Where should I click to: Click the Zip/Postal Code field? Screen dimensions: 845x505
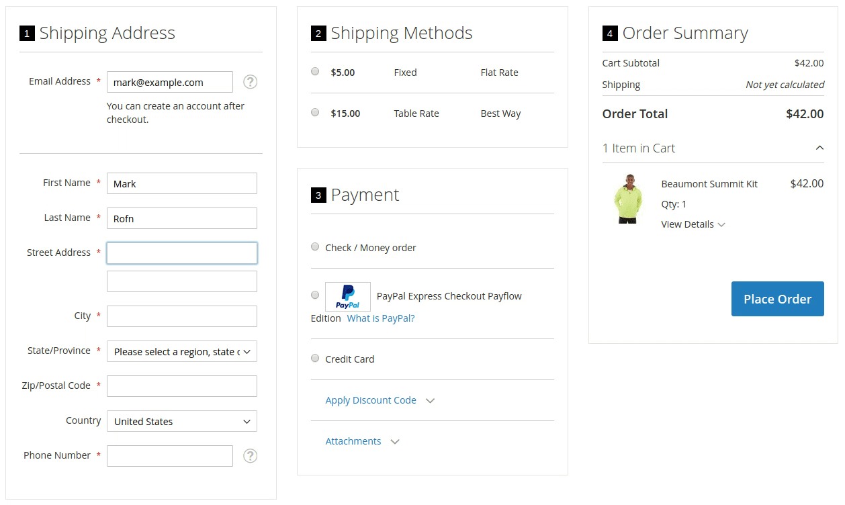point(181,386)
